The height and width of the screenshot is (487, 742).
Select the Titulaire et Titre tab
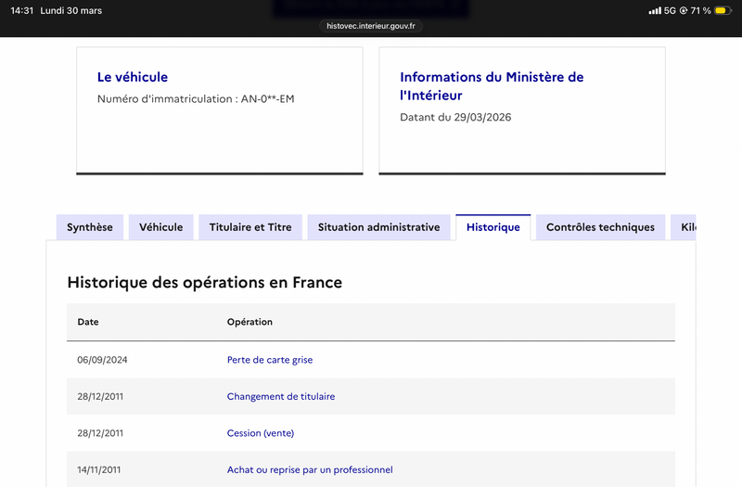coord(250,227)
